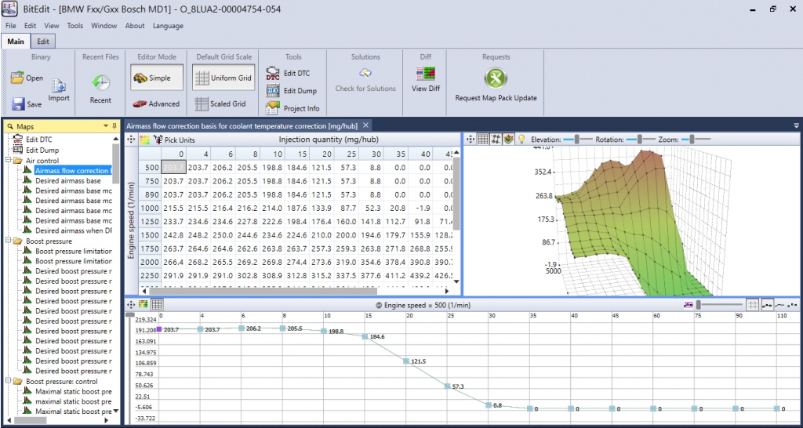Collapse the Boost pressure folder

pos(8,241)
